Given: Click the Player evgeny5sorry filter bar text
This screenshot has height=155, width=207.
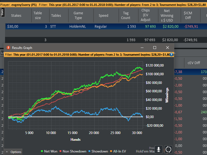Looking at the screenshot, I should click(x=18, y=5).
